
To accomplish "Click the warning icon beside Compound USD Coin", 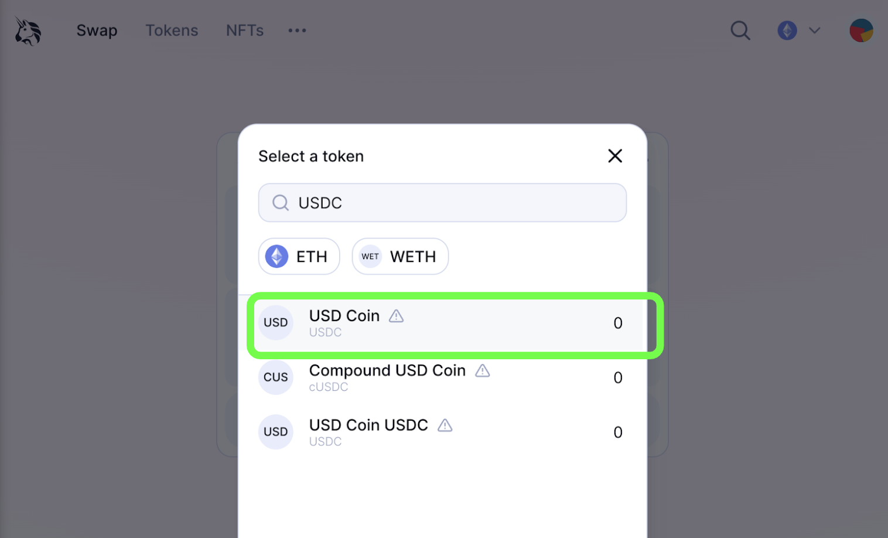I will coord(483,371).
